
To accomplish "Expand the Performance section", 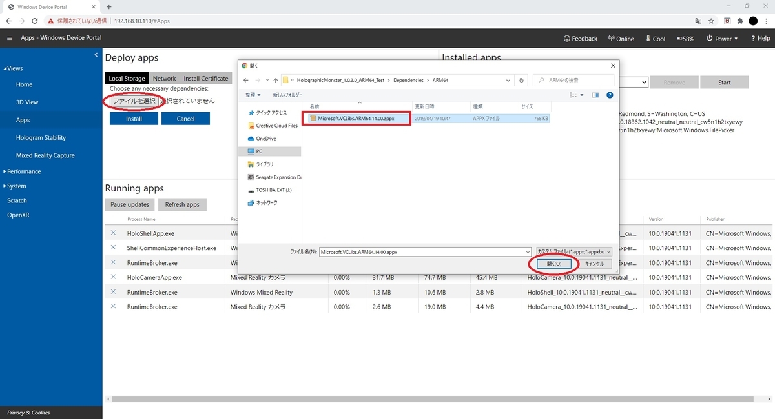I will click(x=23, y=171).
